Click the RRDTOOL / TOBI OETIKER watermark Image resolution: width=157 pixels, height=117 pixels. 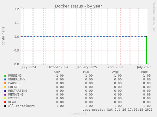[154, 17]
